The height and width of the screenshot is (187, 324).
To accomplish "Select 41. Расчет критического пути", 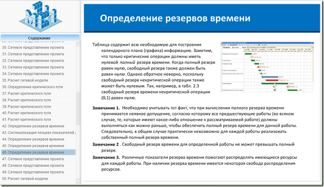I will pyautogui.click(x=39, y=119).
